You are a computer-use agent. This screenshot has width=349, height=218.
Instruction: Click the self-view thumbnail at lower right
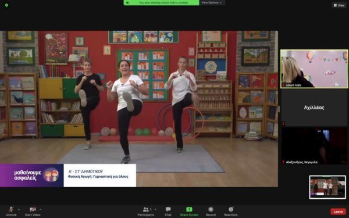(327, 187)
